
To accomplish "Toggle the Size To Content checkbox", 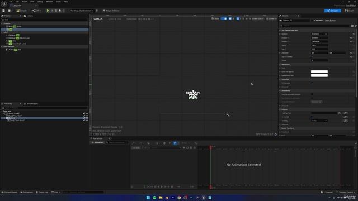I will tap(312, 56).
